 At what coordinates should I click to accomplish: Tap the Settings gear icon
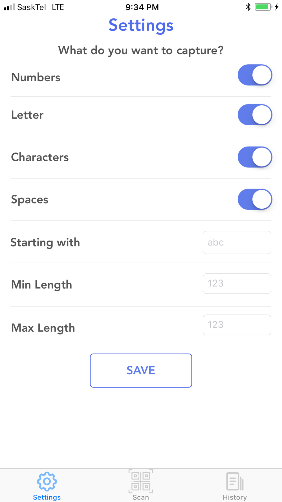(x=47, y=481)
